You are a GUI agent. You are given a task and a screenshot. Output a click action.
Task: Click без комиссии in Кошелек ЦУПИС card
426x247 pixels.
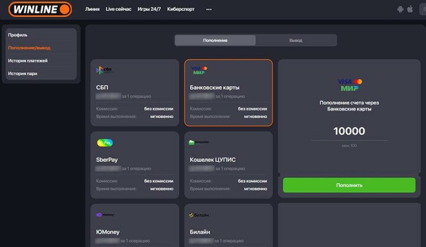click(253, 181)
